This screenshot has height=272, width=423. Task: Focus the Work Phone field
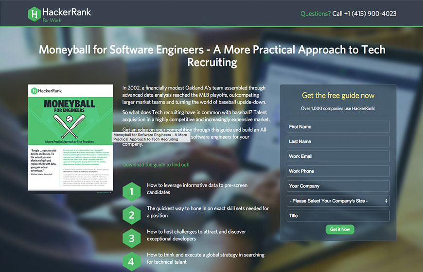click(x=338, y=171)
